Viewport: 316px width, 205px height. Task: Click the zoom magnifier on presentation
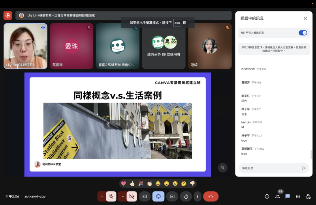point(222,168)
